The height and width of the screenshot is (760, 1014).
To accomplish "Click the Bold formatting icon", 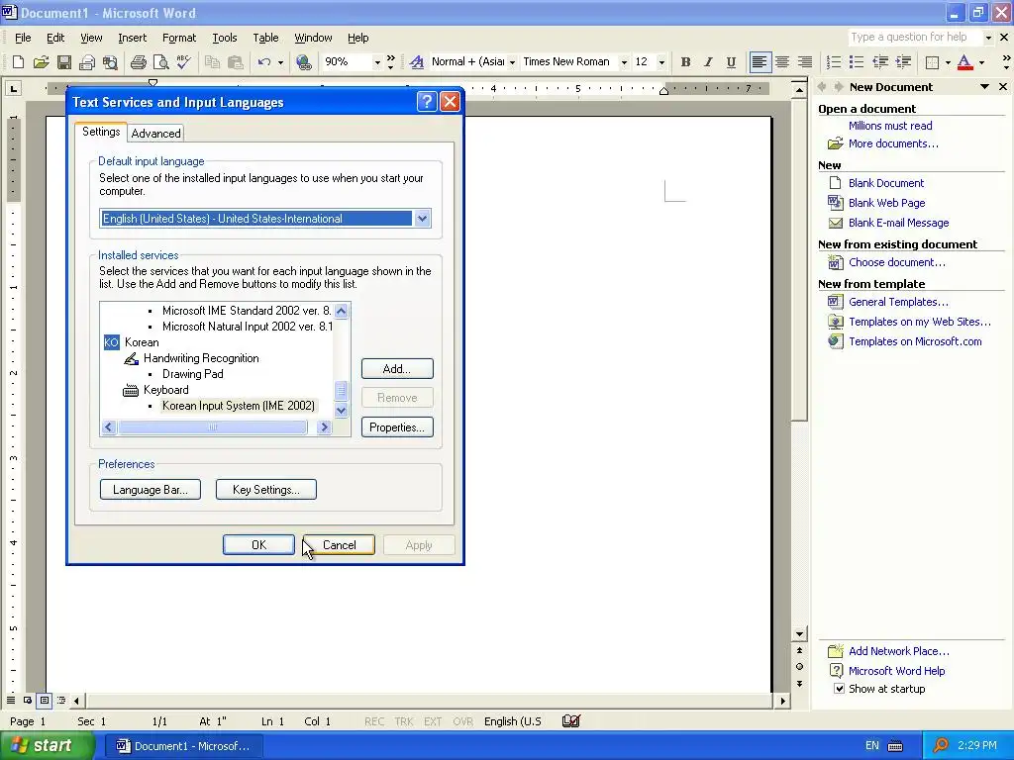I will pyautogui.click(x=685, y=62).
